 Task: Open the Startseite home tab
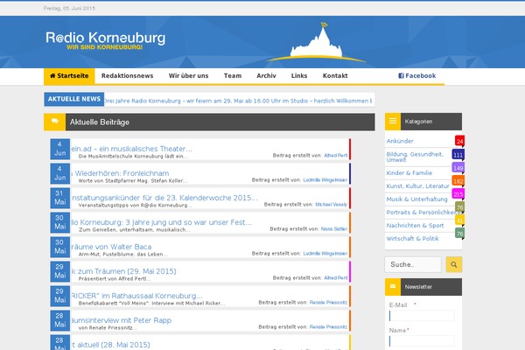pos(69,76)
